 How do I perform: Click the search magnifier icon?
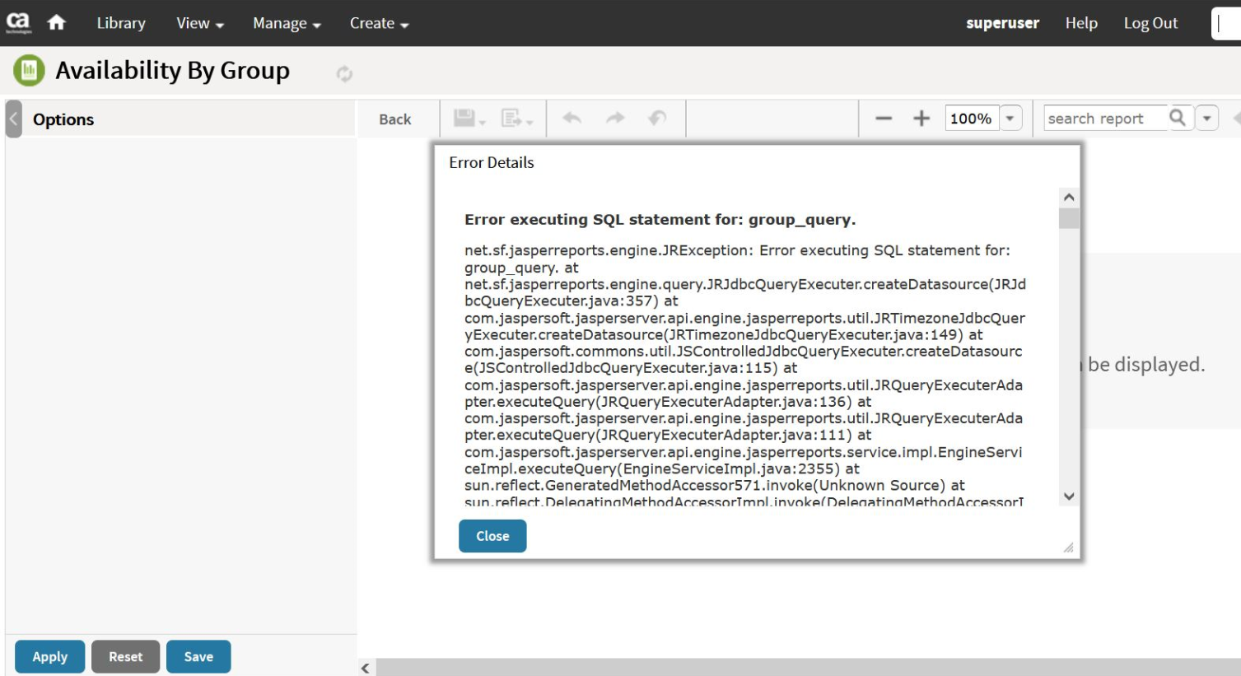coord(1178,119)
